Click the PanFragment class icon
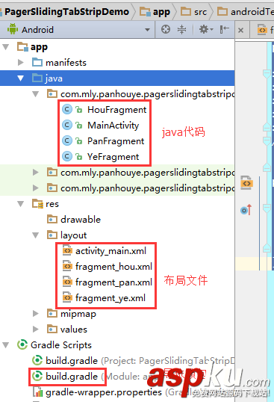Image resolution: width=274 pixels, height=402 pixels. click(x=67, y=140)
